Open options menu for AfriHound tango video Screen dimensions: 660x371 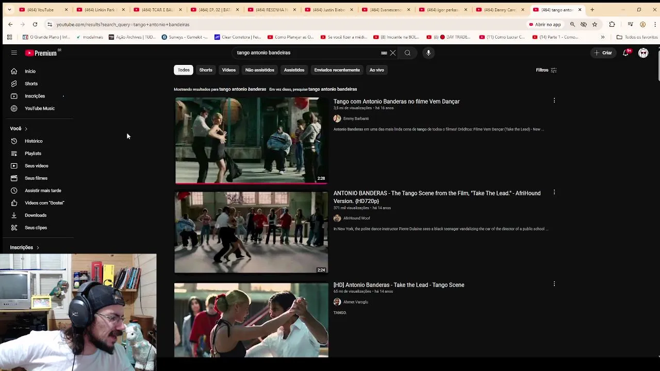(554, 192)
